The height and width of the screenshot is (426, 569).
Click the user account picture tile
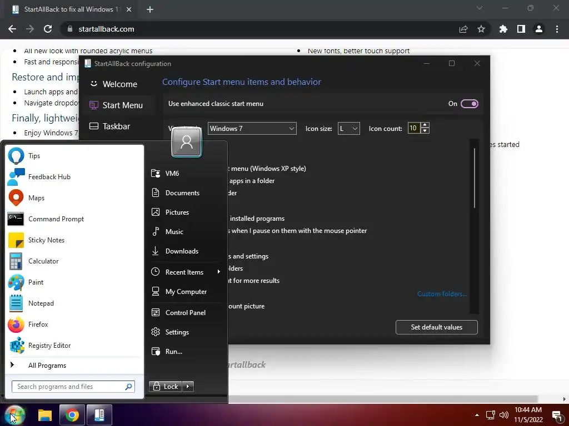(x=187, y=143)
